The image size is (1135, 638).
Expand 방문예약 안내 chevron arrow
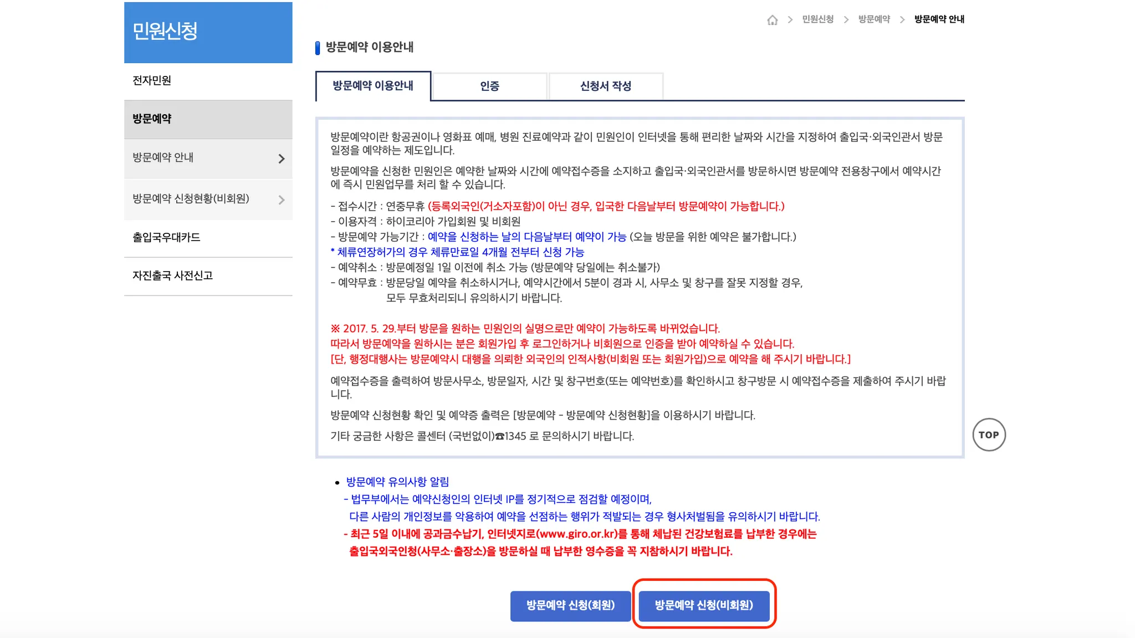pos(282,159)
